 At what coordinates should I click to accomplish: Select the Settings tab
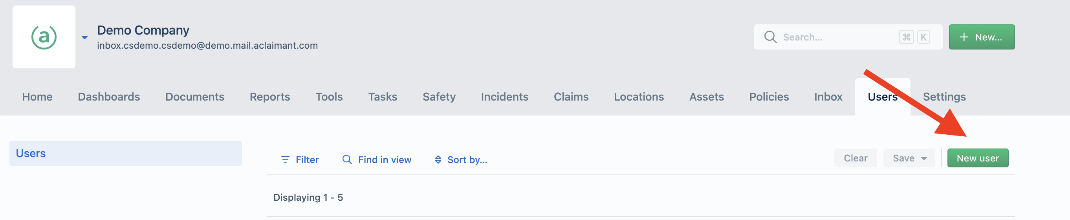click(944, 97)
